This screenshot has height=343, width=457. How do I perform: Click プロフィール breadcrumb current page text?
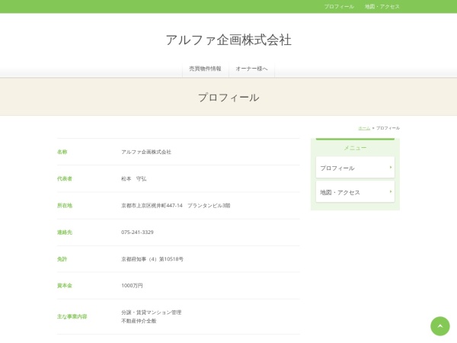[388, 128]
